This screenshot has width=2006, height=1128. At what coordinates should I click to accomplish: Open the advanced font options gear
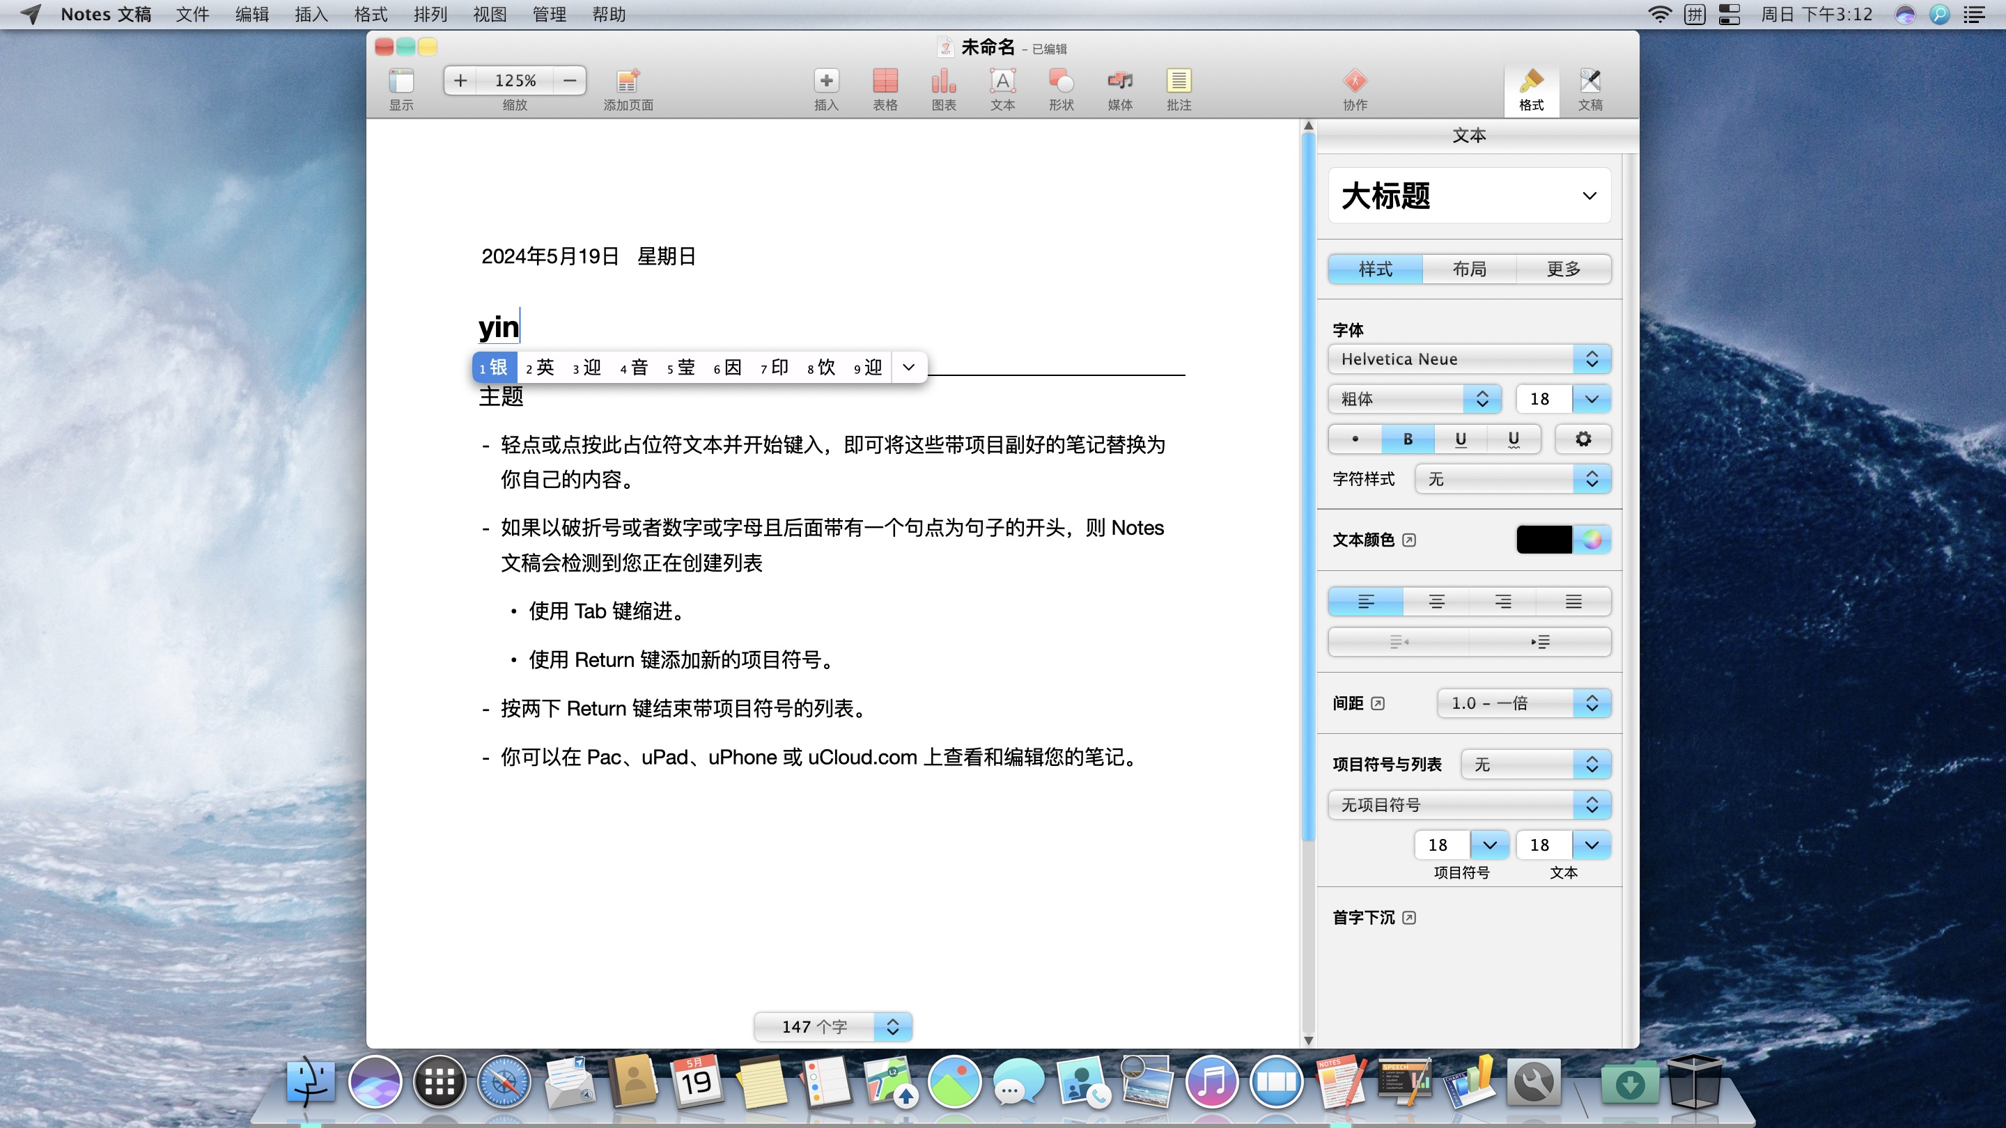1583,439
